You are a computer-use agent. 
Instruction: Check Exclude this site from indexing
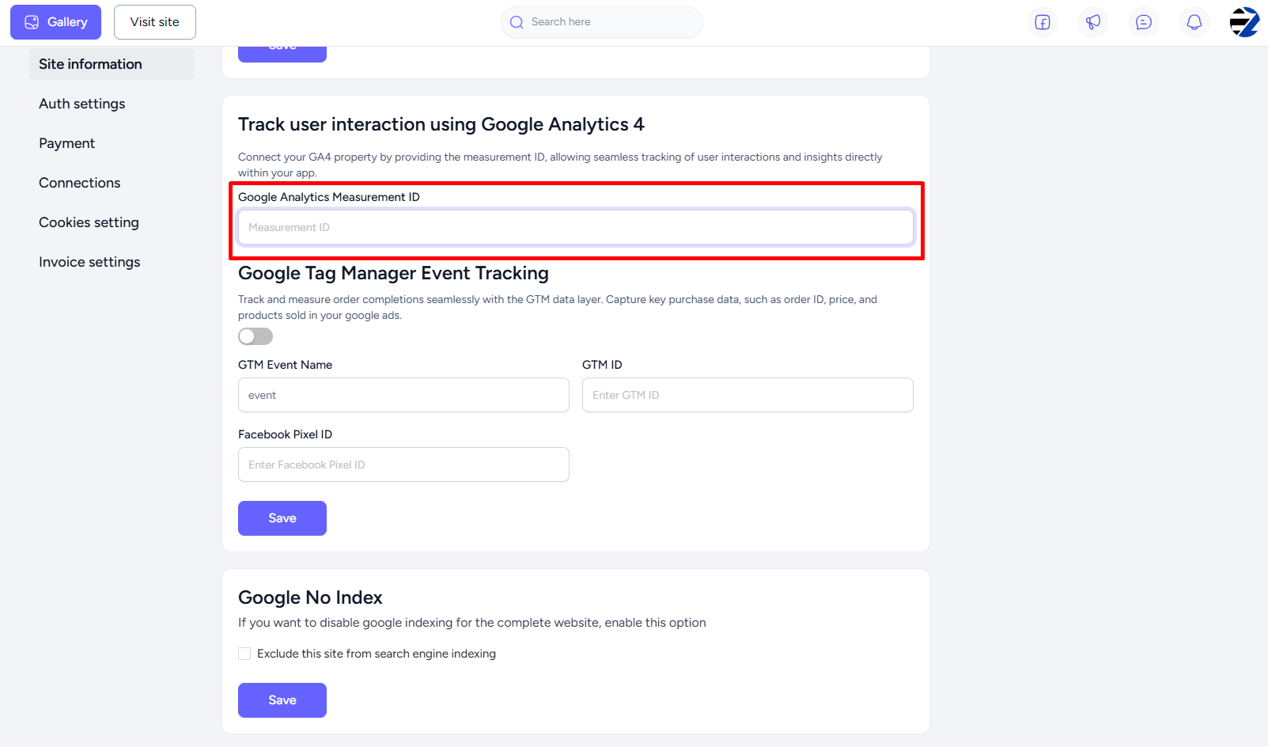click(x=244, y=654)
